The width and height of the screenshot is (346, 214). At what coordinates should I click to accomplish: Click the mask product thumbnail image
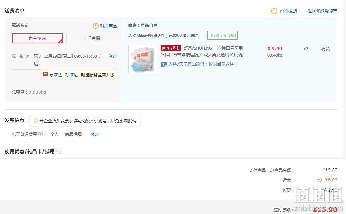click(x=143, y=59)
